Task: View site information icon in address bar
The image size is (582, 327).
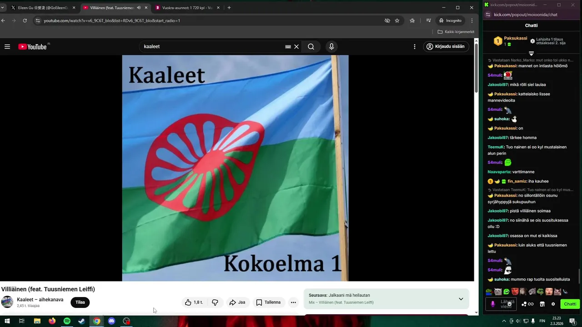Action: [38, 20]
